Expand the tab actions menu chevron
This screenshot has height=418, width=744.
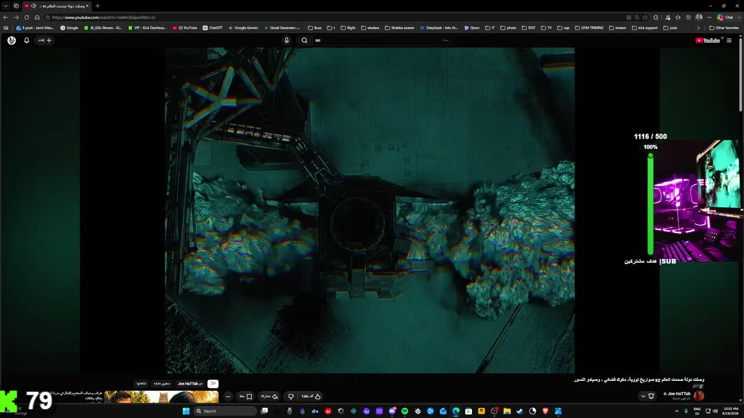[5, 6]
